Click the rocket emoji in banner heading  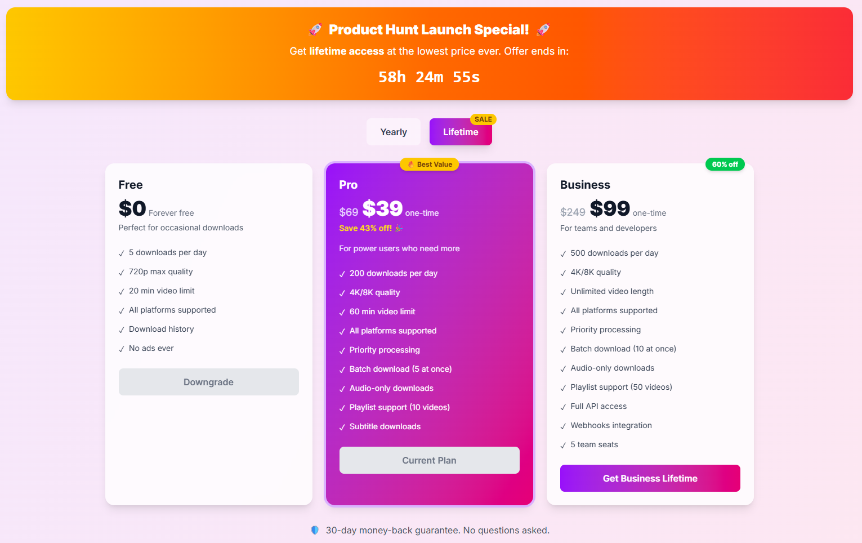tap(315, 29)
